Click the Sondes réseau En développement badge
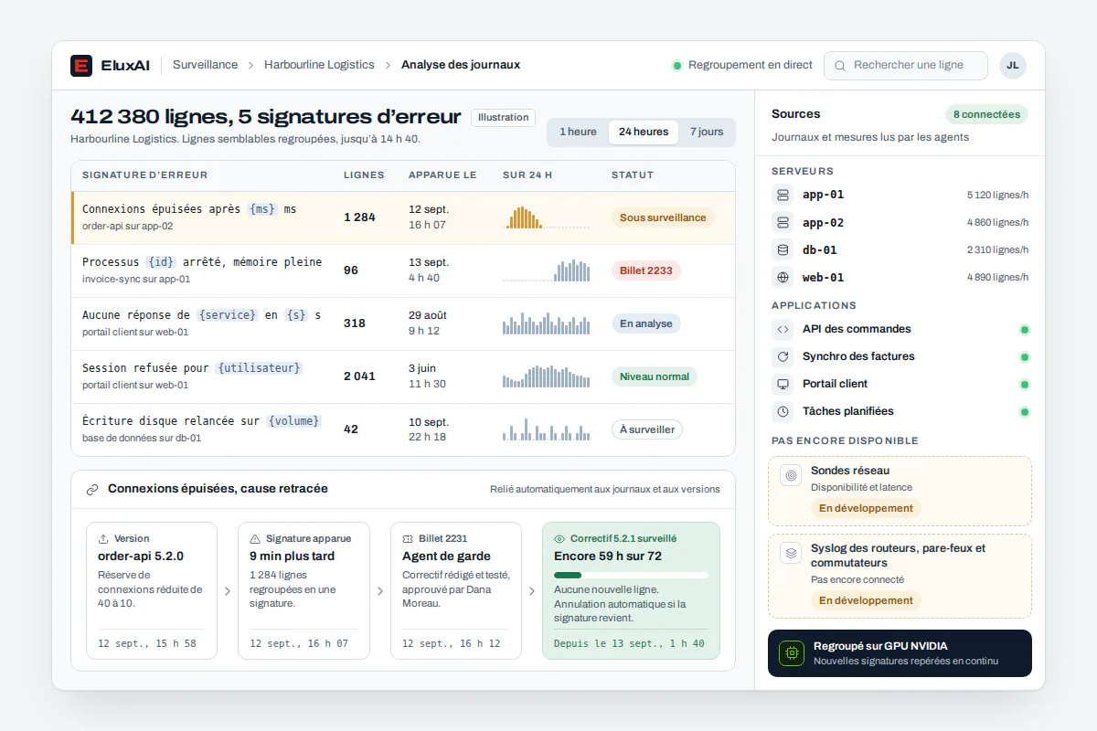The height and width of the screenshot is (731, 1097). [866, 508]
